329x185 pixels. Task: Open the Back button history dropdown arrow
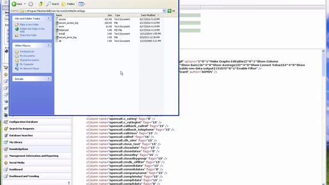(x=25, y=4)
